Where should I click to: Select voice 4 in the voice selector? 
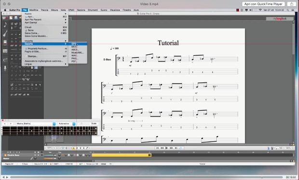(83, 148)
